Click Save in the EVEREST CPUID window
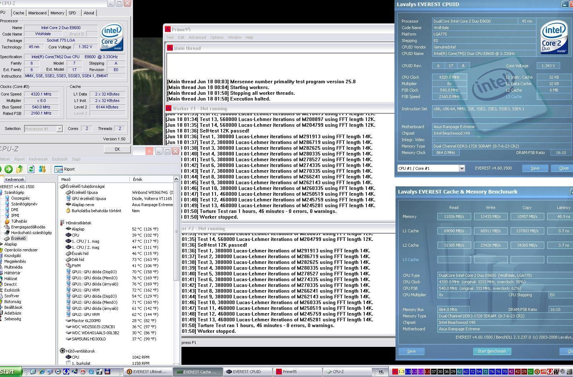Screen dimensions: 573x377 click(535, 168)
